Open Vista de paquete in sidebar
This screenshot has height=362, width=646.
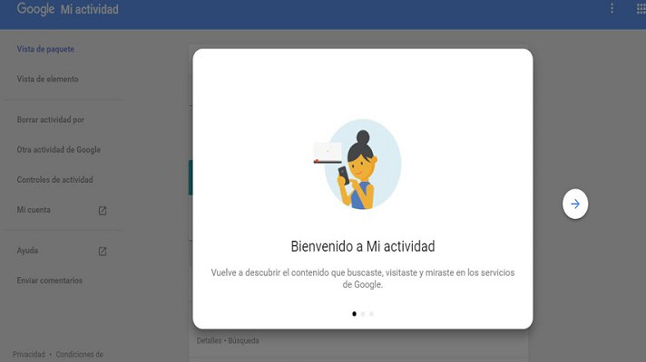[45, 49]
